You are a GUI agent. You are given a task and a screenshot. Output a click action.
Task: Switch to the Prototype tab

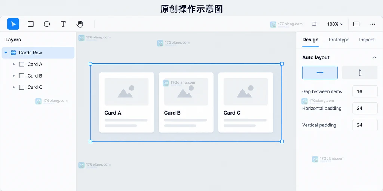339,40
